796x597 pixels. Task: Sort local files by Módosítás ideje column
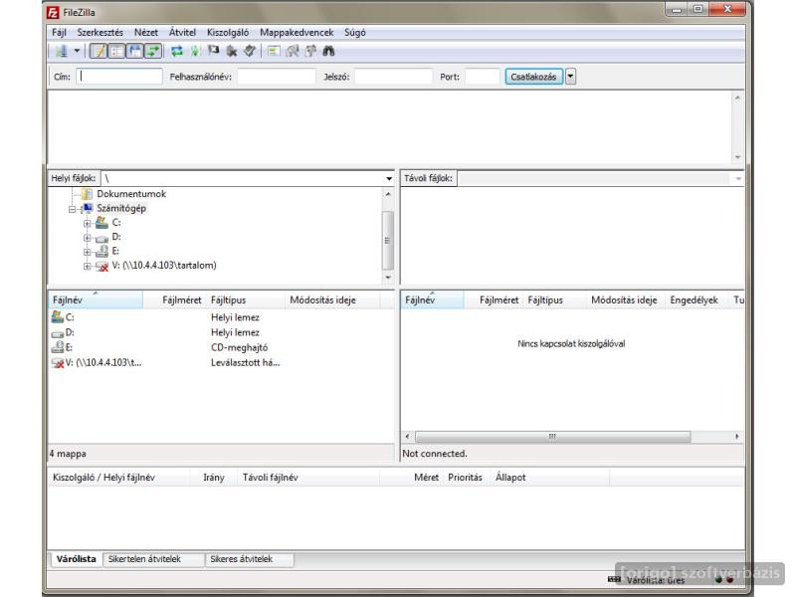[332, 300]
